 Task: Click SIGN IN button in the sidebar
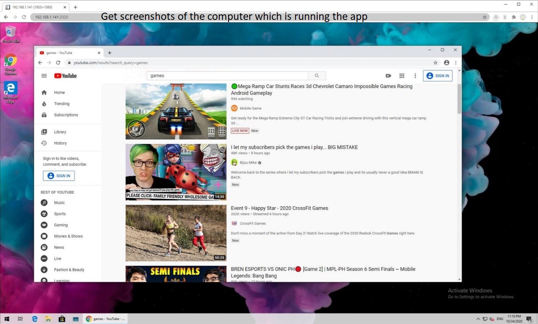59,176
